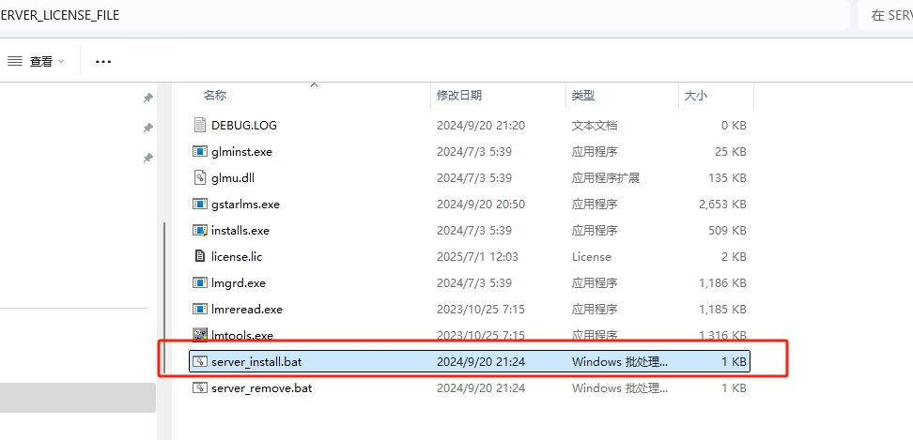
Task: Sort files by the 修改日期 column header
Action: point(459,96)
